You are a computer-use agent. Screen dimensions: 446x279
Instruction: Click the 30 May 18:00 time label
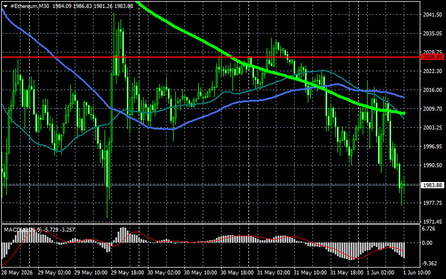237,273
